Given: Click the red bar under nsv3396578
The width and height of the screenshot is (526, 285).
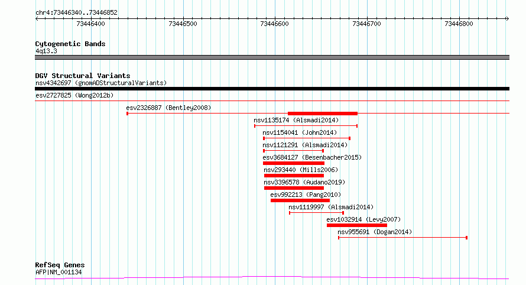Looking at the screenshot, I should point(294,188).
